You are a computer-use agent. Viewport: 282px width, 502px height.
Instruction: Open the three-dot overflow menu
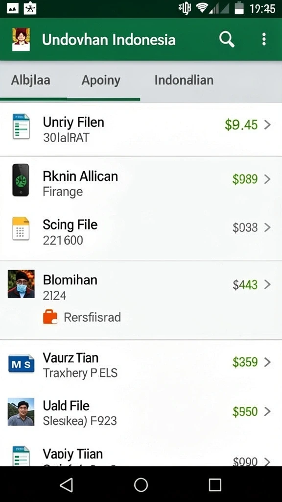[264, 39]
